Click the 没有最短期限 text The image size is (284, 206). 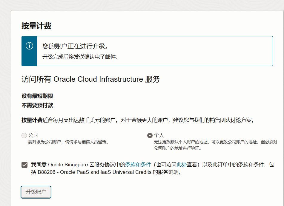37,96
